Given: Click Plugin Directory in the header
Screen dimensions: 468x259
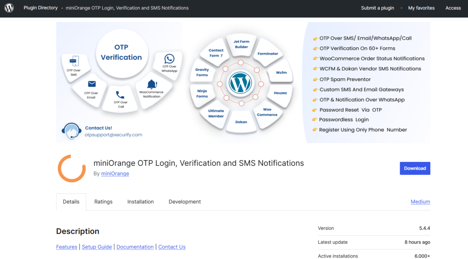Looking at the screenshot, I should click(x=40, y=8).
